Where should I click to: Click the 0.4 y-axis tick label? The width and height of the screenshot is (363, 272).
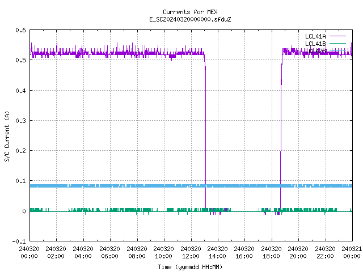tap(21, 91)
